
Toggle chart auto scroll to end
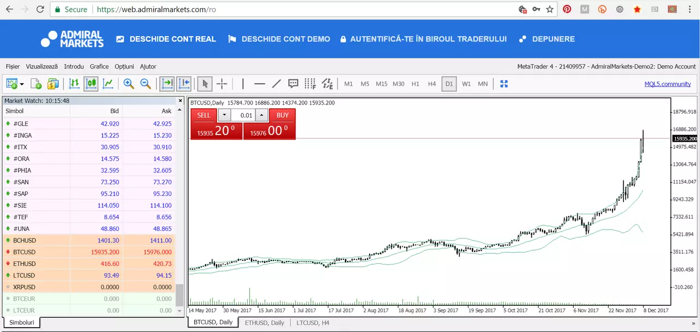pyautogui.click(x=166, y=84)
